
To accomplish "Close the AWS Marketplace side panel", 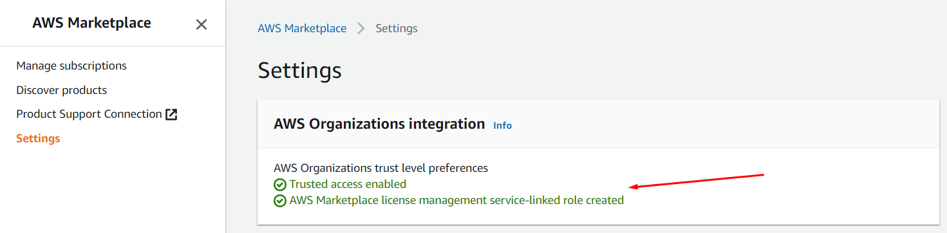I will pyautogui.click(x=202, y=24).
